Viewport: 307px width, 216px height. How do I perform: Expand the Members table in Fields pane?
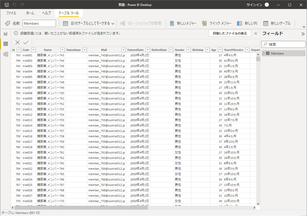pyautogui.click(x=263, y=53)
